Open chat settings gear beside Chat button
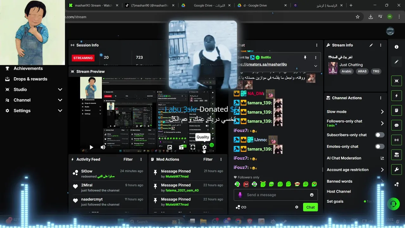 (296, 207)
